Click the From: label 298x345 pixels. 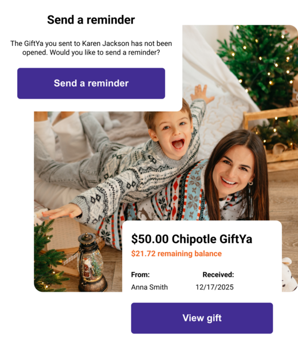pos(140,275)
